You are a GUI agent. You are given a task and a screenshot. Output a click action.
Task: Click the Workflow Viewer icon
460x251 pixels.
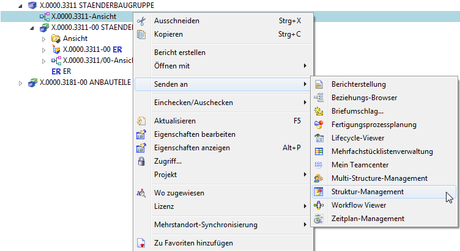[318, 205]
